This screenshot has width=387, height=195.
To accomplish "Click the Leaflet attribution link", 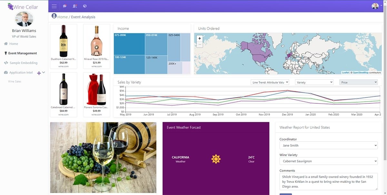I will point(345,73).
